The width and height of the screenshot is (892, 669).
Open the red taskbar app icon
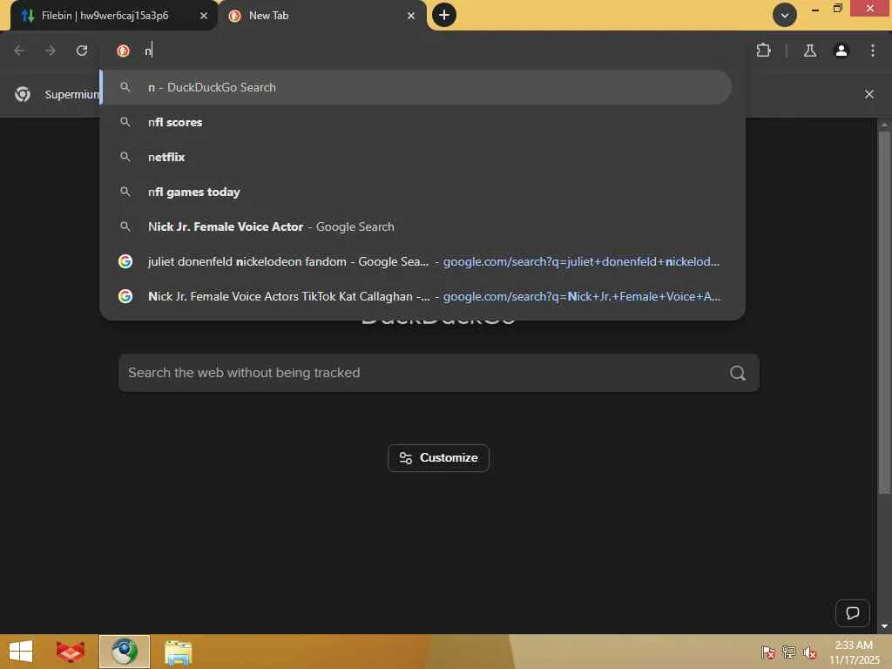(x=70, y=652)
